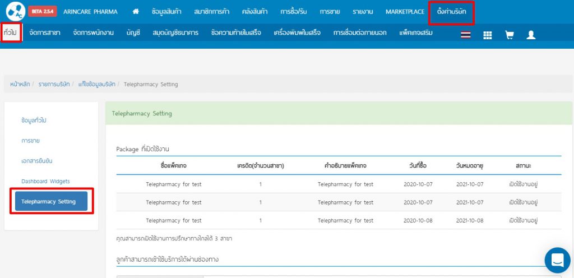Click ชื่อแพ็คเกจ column header
Screen dimensions: 574x278
point(174,166)
